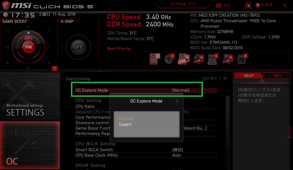
Task: Select the USB floppy boot device
Action: click(x=227, y=59)
